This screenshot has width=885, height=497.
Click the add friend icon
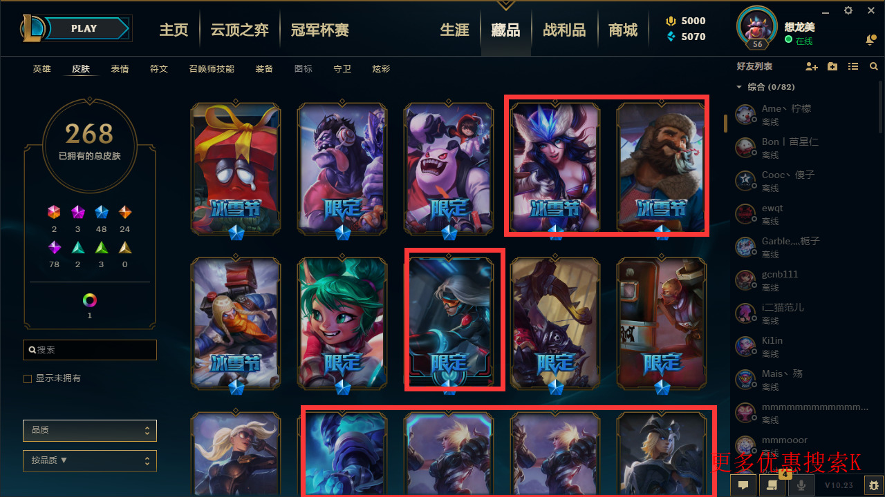click(812, 66)
